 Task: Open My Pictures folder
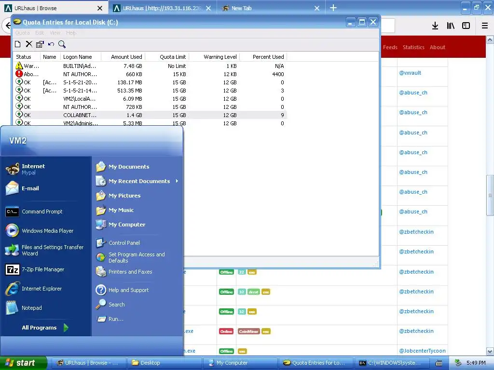click(x=118, y=196)
